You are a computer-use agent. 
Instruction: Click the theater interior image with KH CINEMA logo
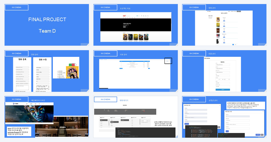coord(62,126)
